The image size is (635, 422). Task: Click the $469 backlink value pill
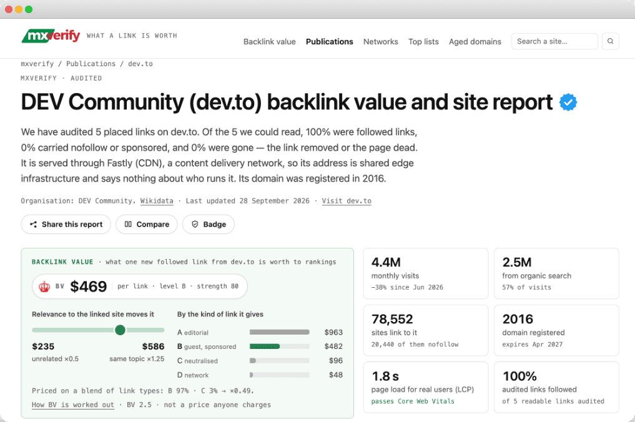140,287
